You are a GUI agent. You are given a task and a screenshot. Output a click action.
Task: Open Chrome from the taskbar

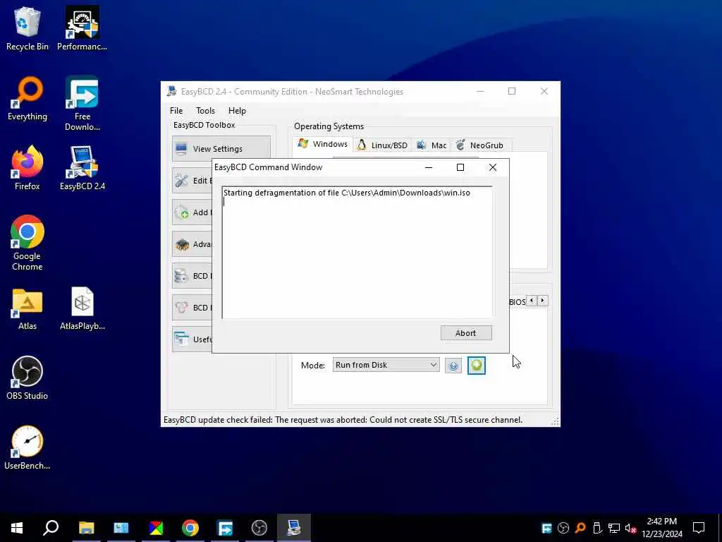pyautogui.click(x=190, y=528)
